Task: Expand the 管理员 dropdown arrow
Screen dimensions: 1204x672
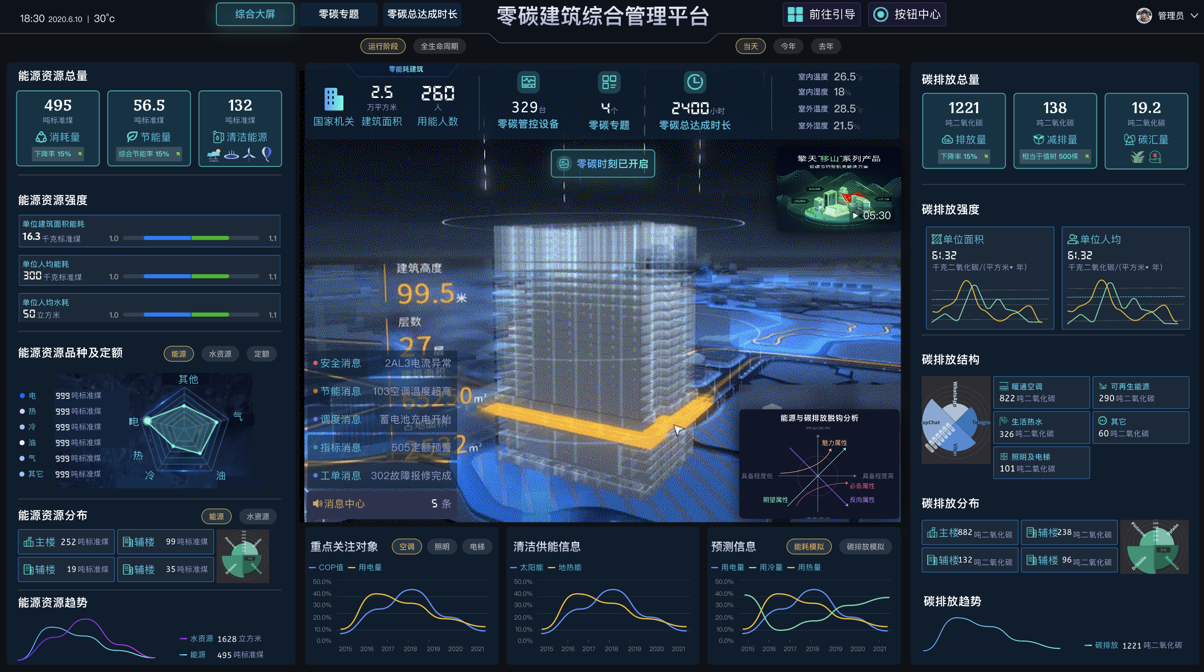Action: pyautogui.click(x=1194, y=16)
